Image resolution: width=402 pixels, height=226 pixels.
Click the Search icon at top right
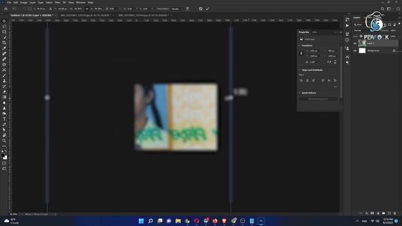[x=383, y=9]
